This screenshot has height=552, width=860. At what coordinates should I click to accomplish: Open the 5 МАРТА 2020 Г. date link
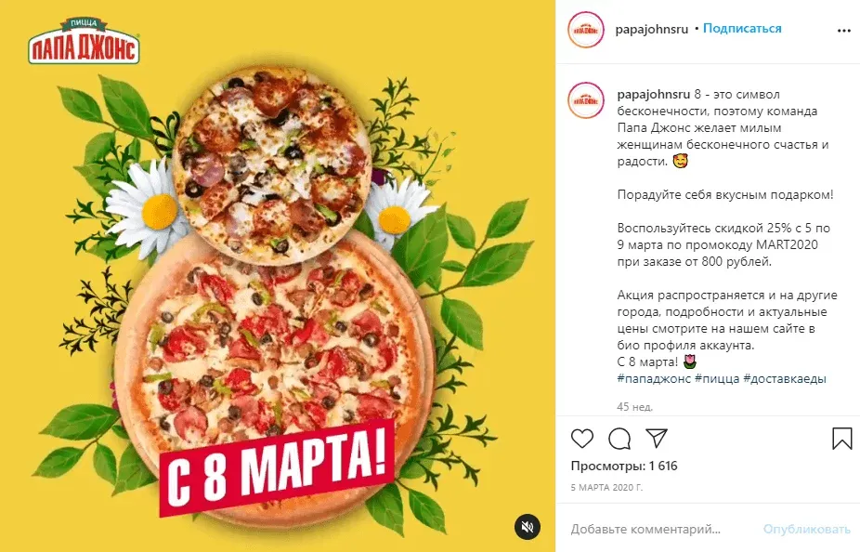tap(606, 487)
